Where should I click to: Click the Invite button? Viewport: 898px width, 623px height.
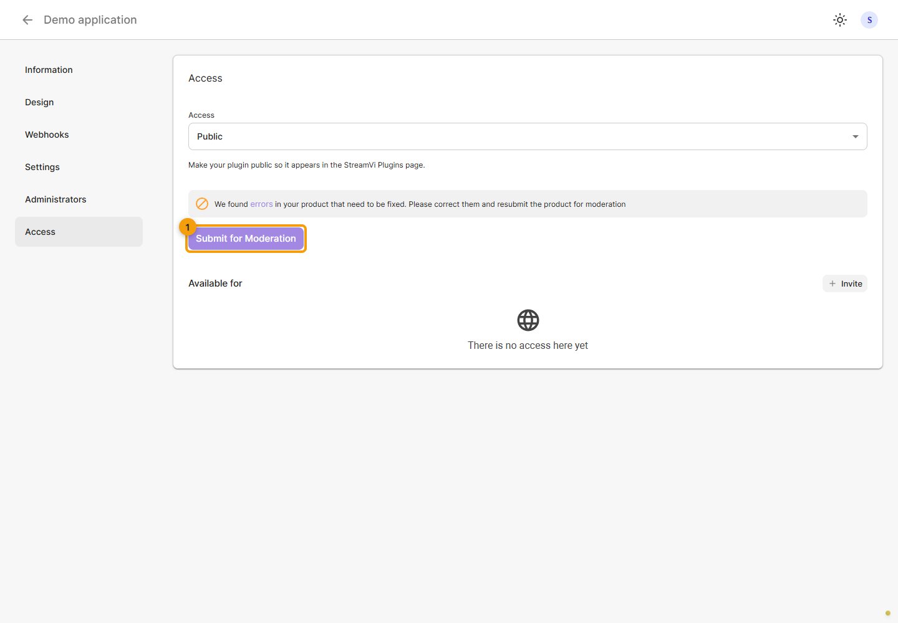pyautogui.click(x=845, y=283)
